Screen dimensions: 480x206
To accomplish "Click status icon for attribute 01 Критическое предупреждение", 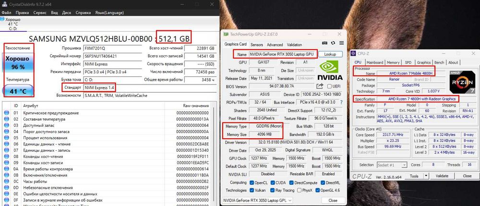I will click(x=6, y=113).
